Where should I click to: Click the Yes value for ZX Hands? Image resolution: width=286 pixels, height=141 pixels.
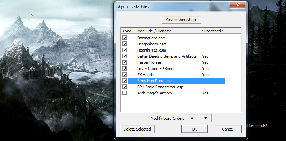(205, 75)
